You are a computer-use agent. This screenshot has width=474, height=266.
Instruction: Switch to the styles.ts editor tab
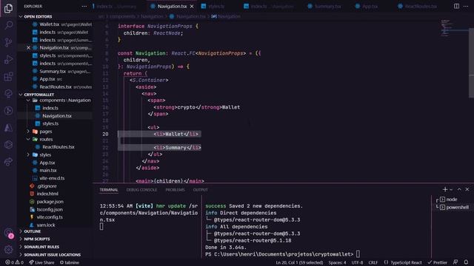click(213, 7)
